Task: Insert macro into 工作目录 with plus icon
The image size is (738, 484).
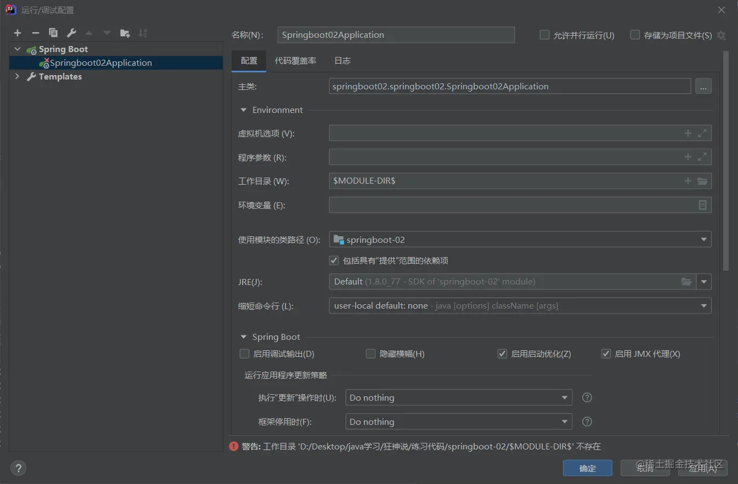Action: 688,181
